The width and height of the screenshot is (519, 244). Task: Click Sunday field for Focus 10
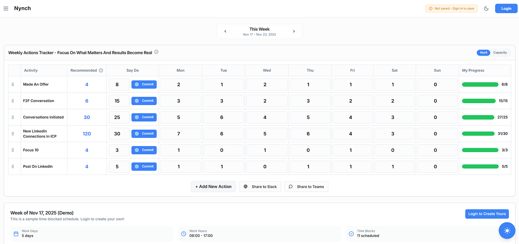[x=437, y=150]
